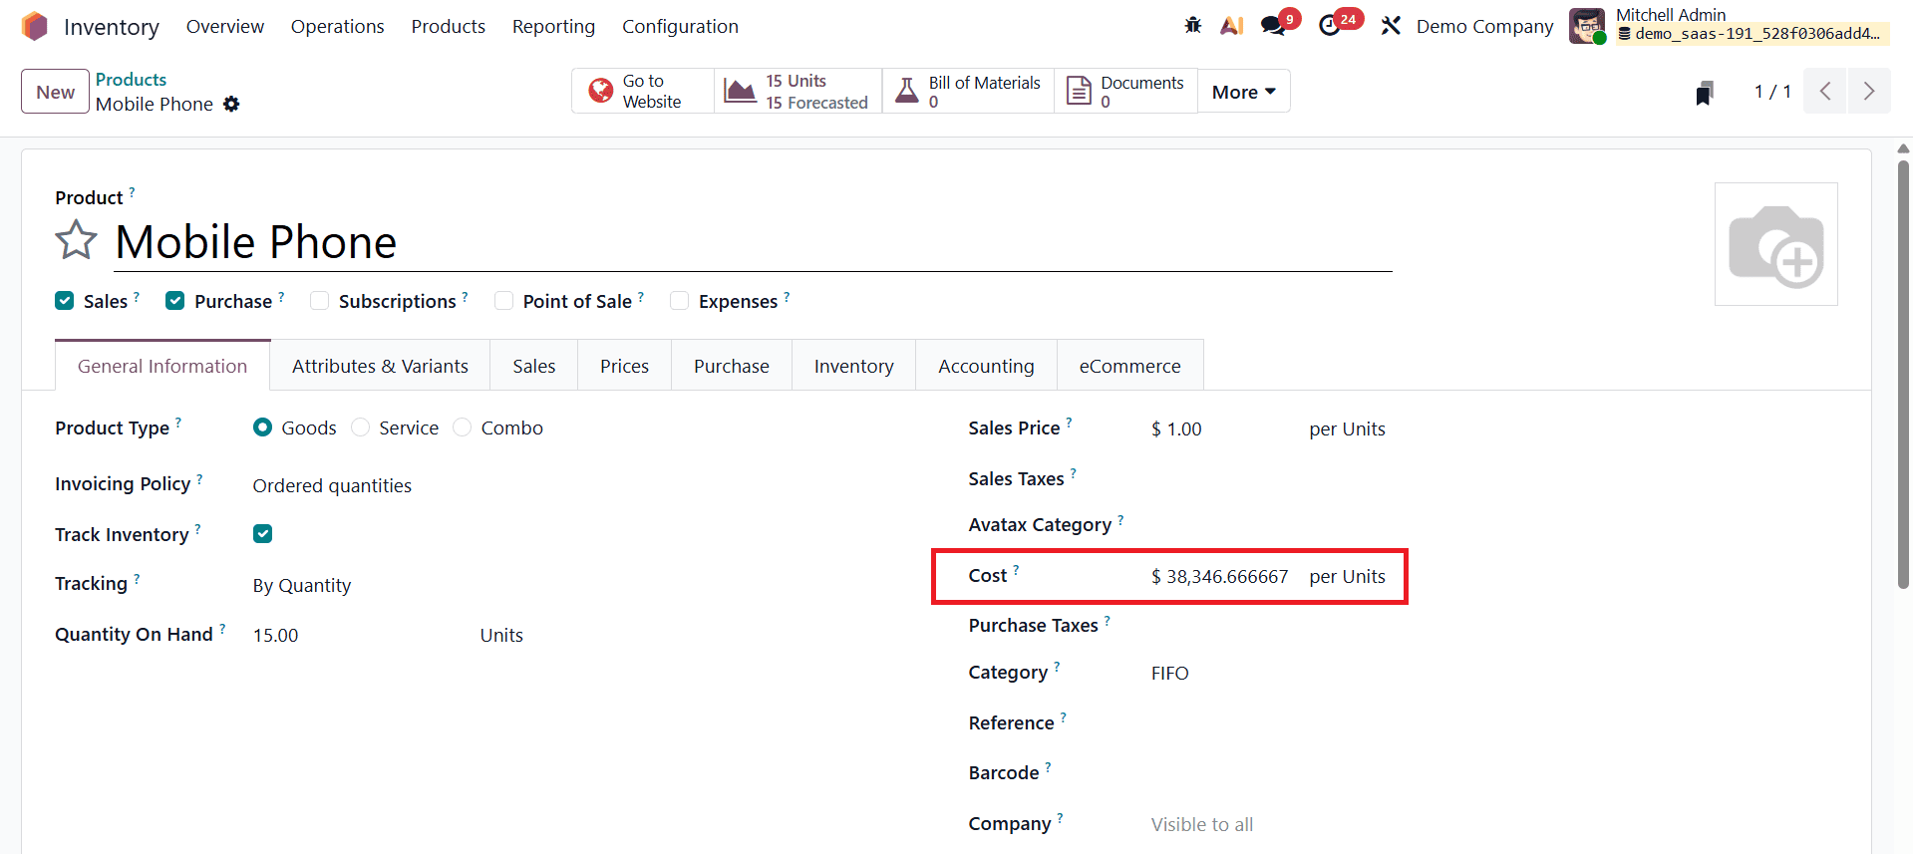The height and width of the screenshot is (854, 1913).
Task: Click the page vertical scrollbar
Action: (x=1903, y=374)
